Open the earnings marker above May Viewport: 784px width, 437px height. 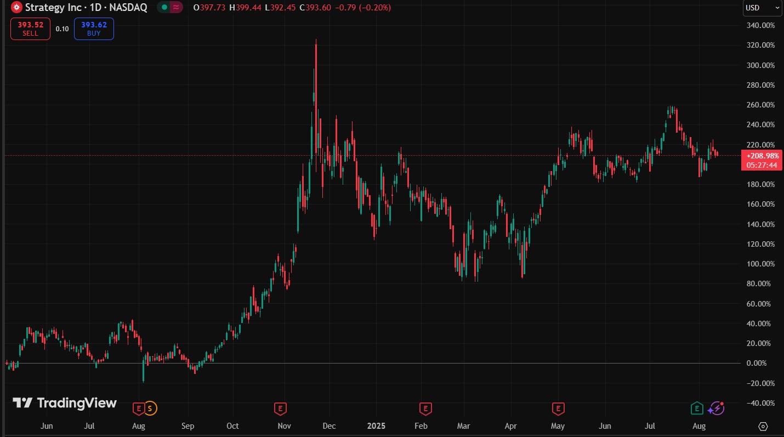pyautogui.click(x=558, y=408)
